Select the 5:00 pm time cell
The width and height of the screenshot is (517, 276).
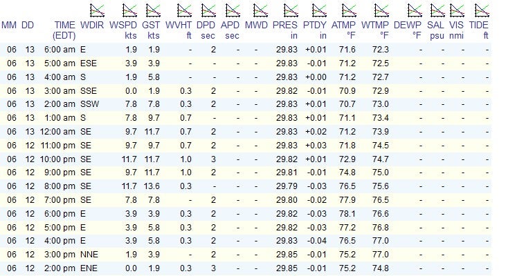[x=60, y=228]
